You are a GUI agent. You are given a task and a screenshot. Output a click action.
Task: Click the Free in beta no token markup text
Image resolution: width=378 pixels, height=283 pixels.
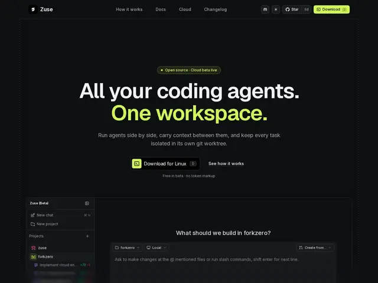coord(189,176)
